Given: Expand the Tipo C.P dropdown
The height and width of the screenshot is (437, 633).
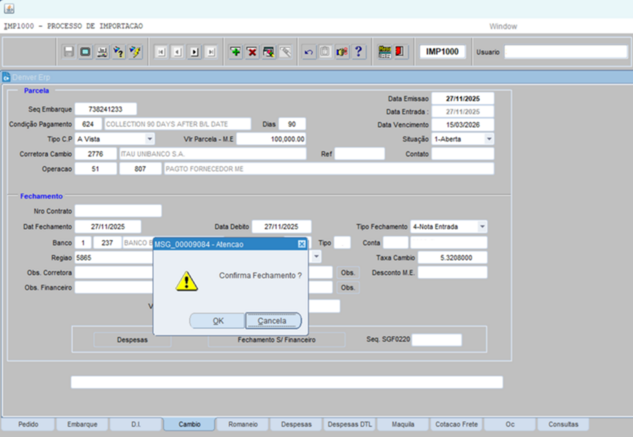Looking at the screenshot, I should tap(150, 139).
